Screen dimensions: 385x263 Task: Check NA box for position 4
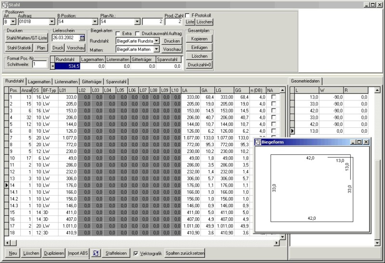point(273,117)
